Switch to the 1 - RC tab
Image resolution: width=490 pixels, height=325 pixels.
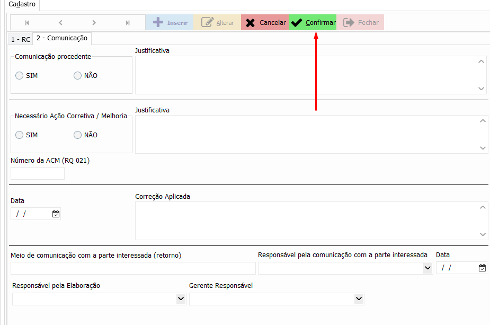point(21,40)
